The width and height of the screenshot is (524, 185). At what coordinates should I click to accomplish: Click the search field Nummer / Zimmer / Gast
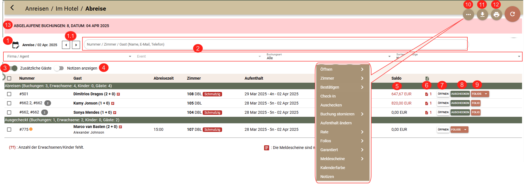tap(276, 44)
